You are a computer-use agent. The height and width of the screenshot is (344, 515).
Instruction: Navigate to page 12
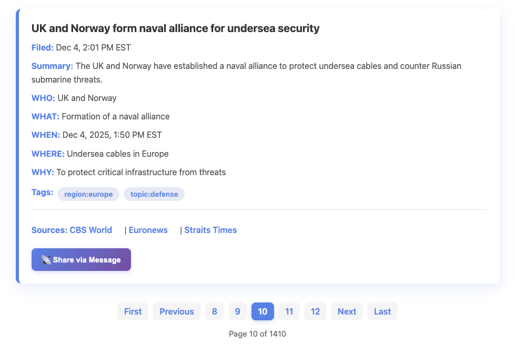pyautogui.click(x=315, y=311)
